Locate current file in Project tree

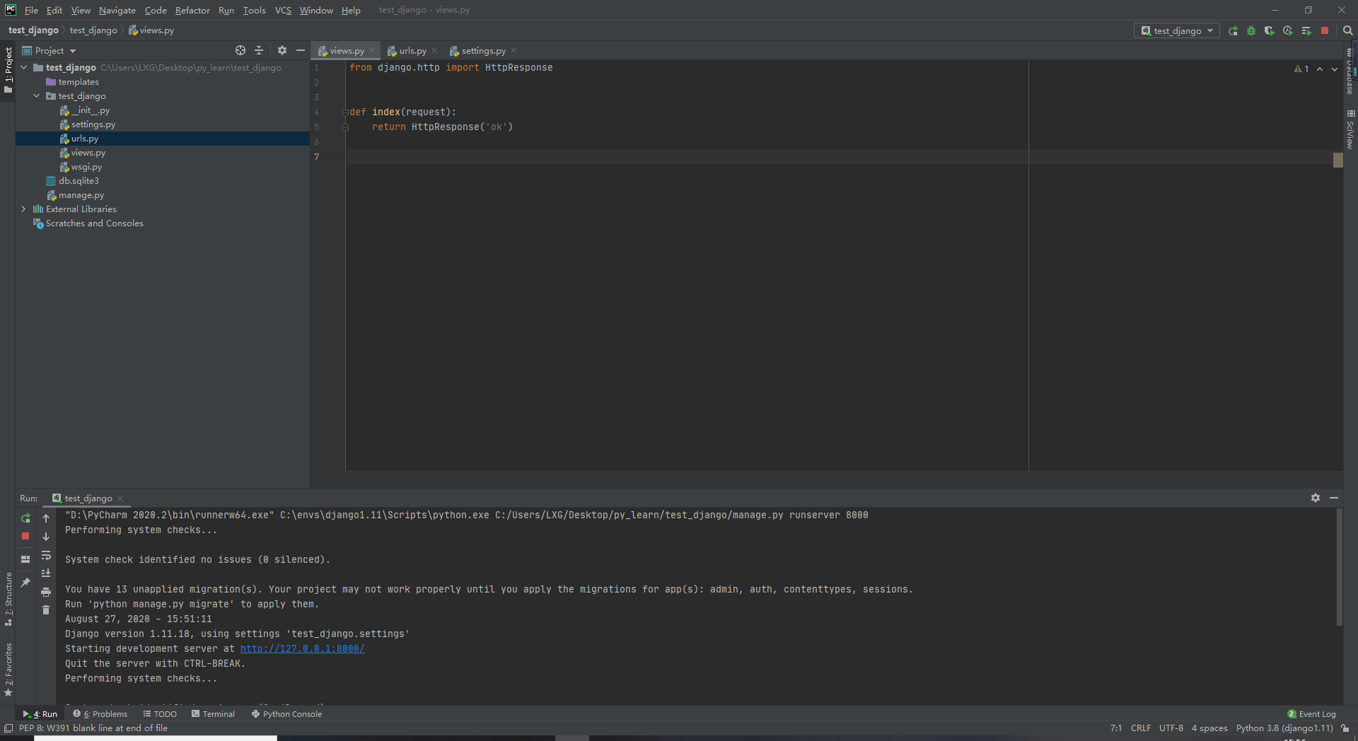pos(240,50)
